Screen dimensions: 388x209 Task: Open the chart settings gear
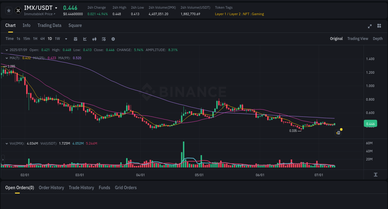(113, 39)
